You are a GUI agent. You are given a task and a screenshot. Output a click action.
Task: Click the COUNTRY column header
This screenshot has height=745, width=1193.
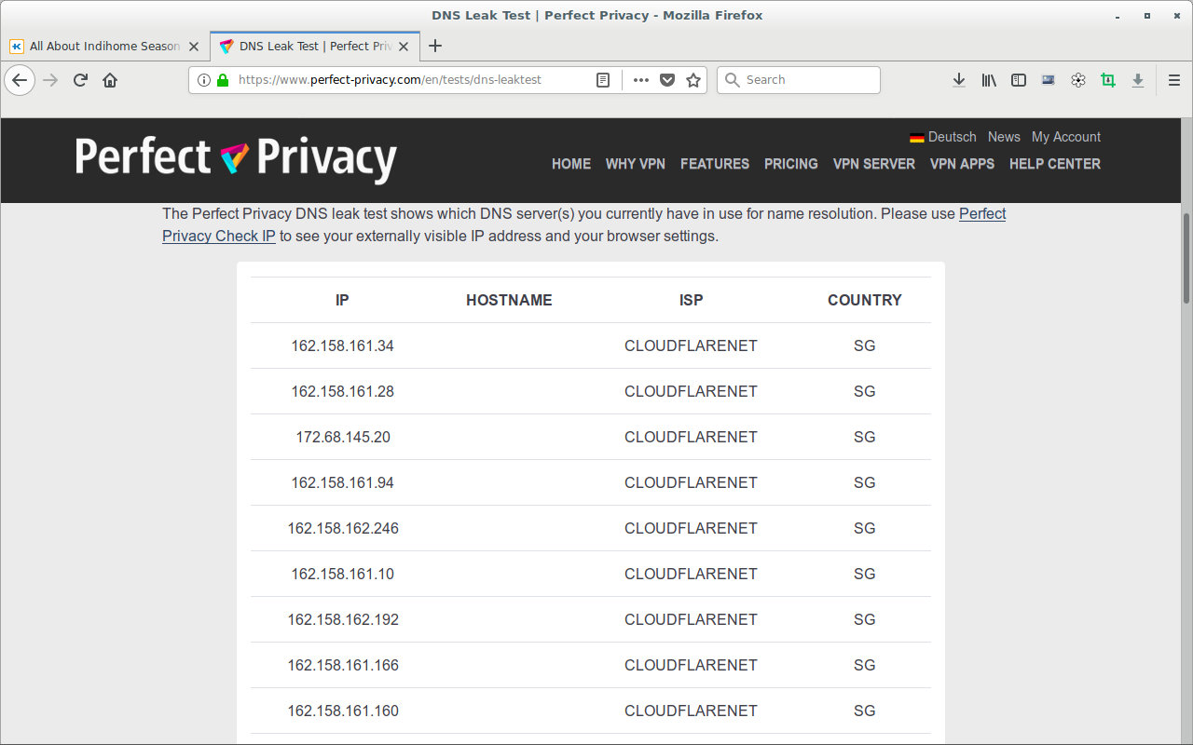point(865,300)
